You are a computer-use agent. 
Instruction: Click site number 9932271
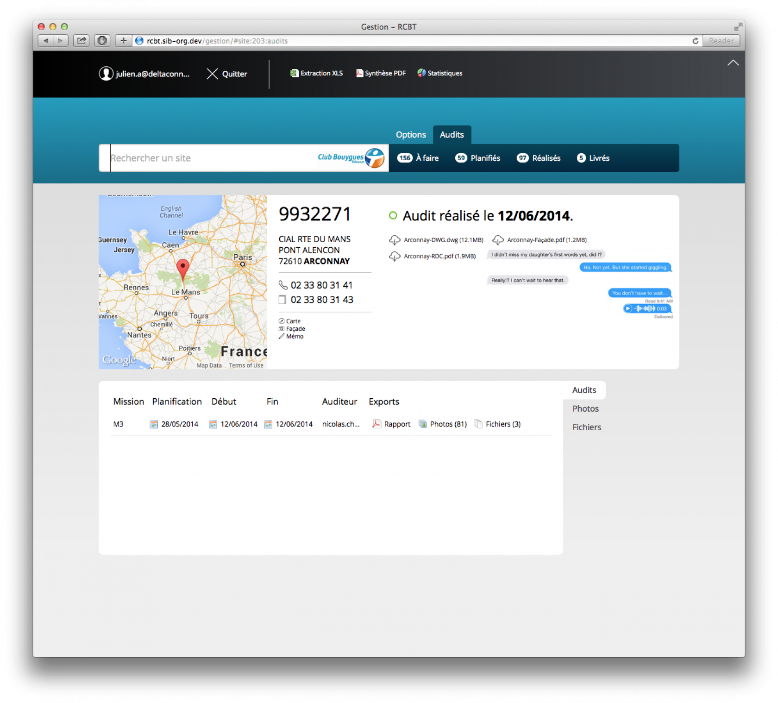[315, 214]
